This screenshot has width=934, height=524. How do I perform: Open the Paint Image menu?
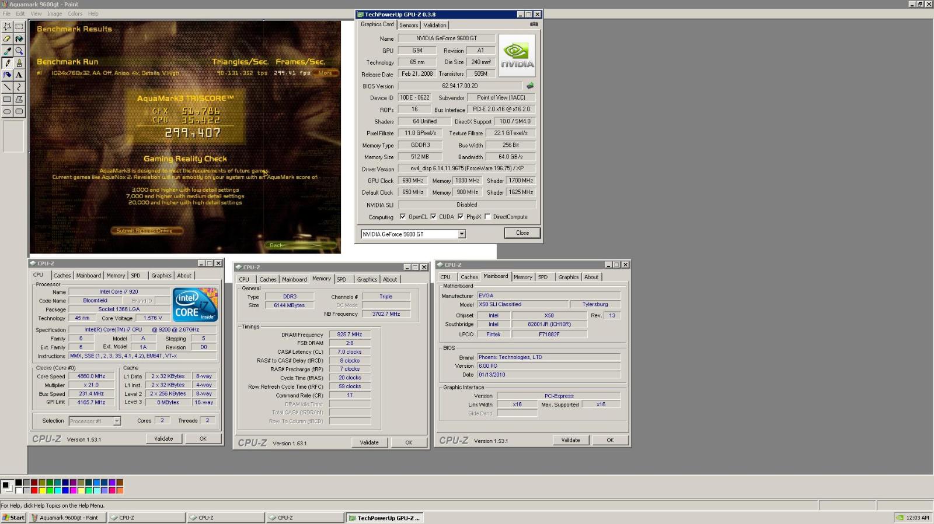click(54, 13)
